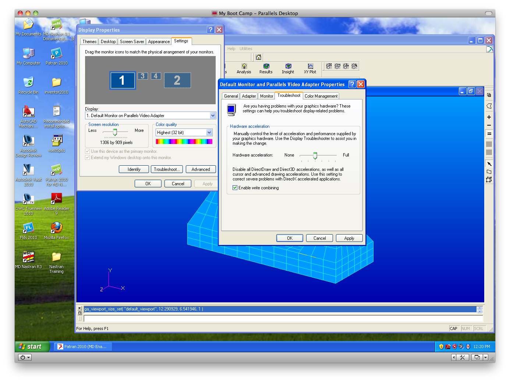Uncheck Enable write combining
Image resolution: width=510 pixels, height=383 pixels.
click(235, 188)
